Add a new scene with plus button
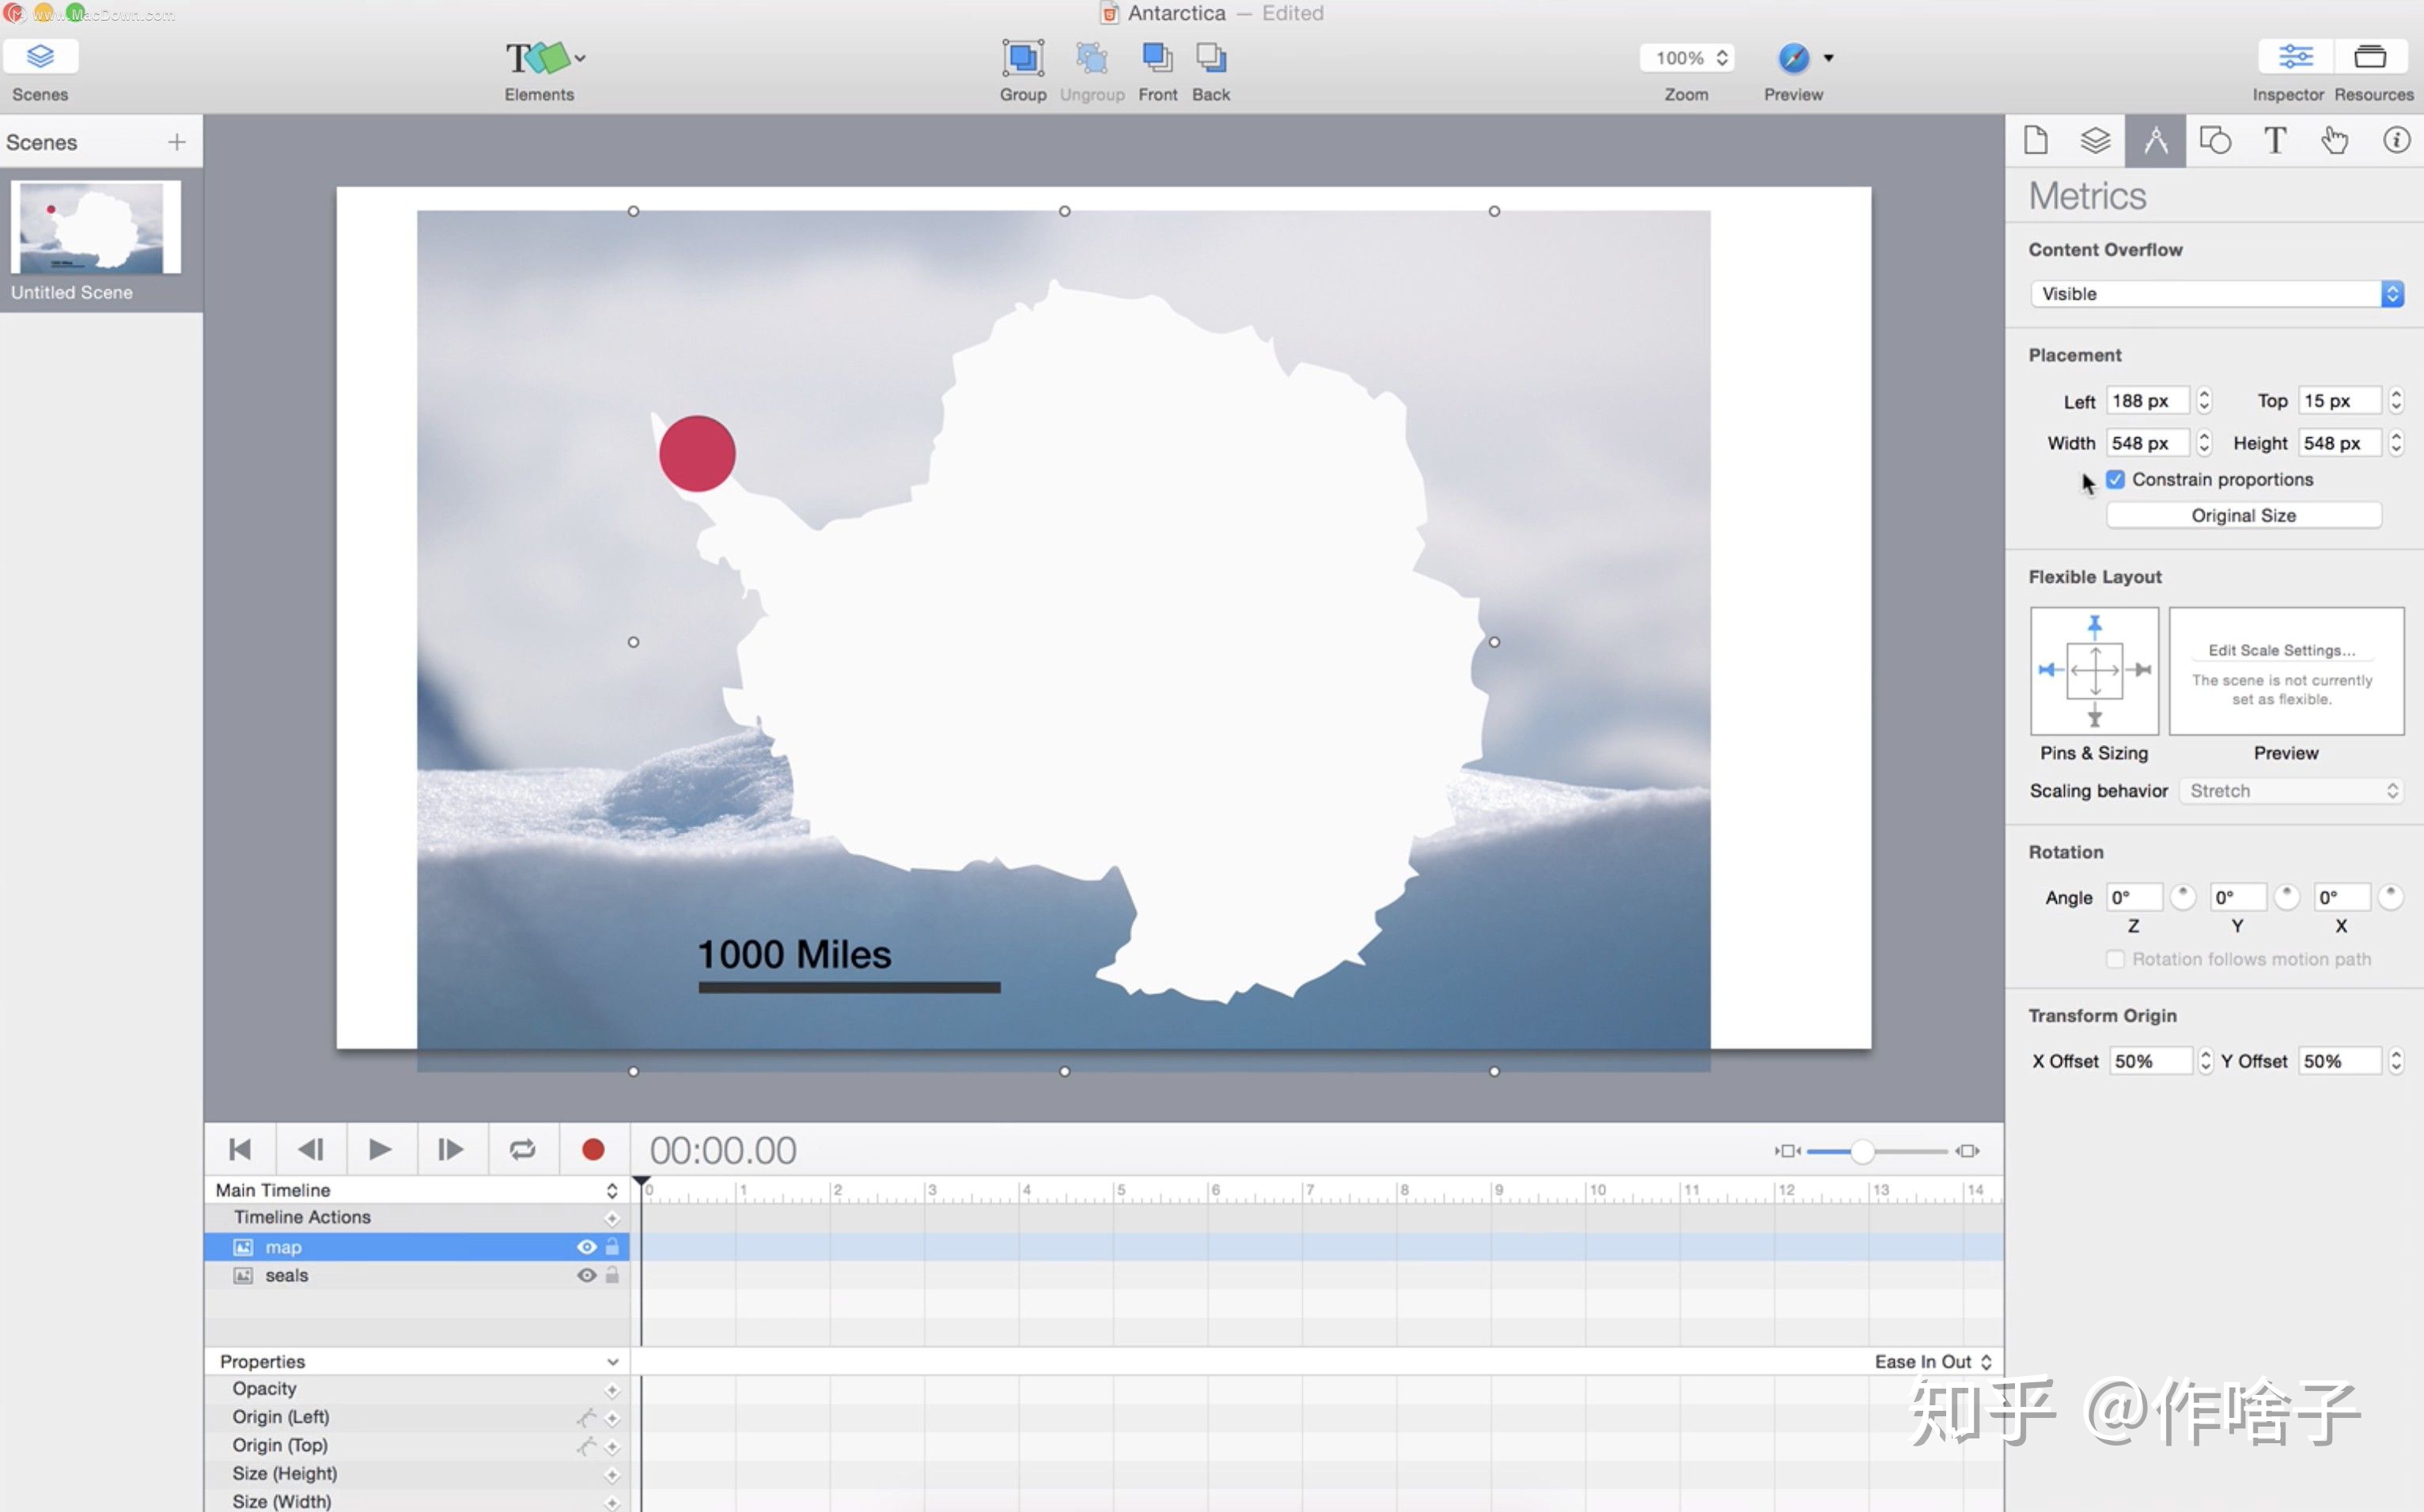Viewport: 2424px width, 1512px height. click(177, 142)
